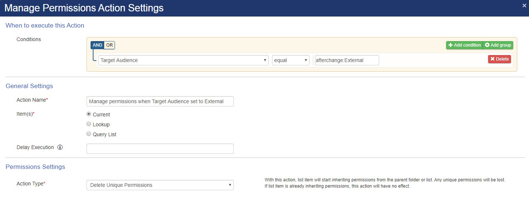529x210 pixels.
Task: Select the Current item radio button
Action: click(x=89, y=114)
